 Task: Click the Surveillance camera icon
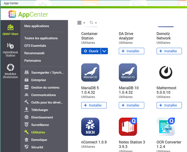click(26, 125)
